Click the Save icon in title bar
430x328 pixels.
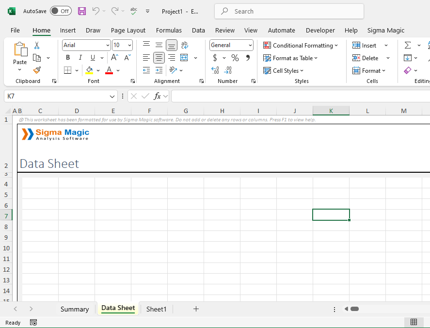pos(82,11)
